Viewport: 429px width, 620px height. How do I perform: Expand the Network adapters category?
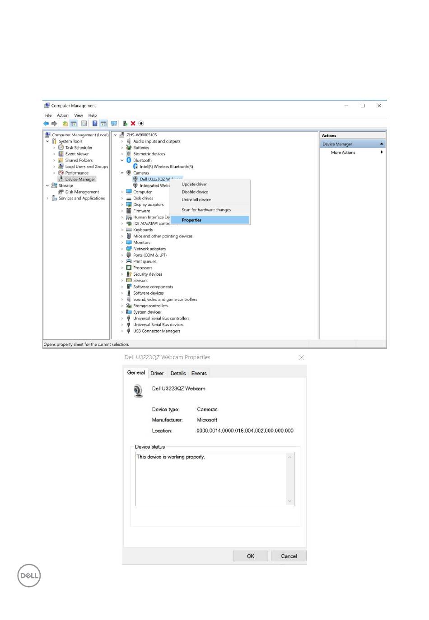coord(122,249)
